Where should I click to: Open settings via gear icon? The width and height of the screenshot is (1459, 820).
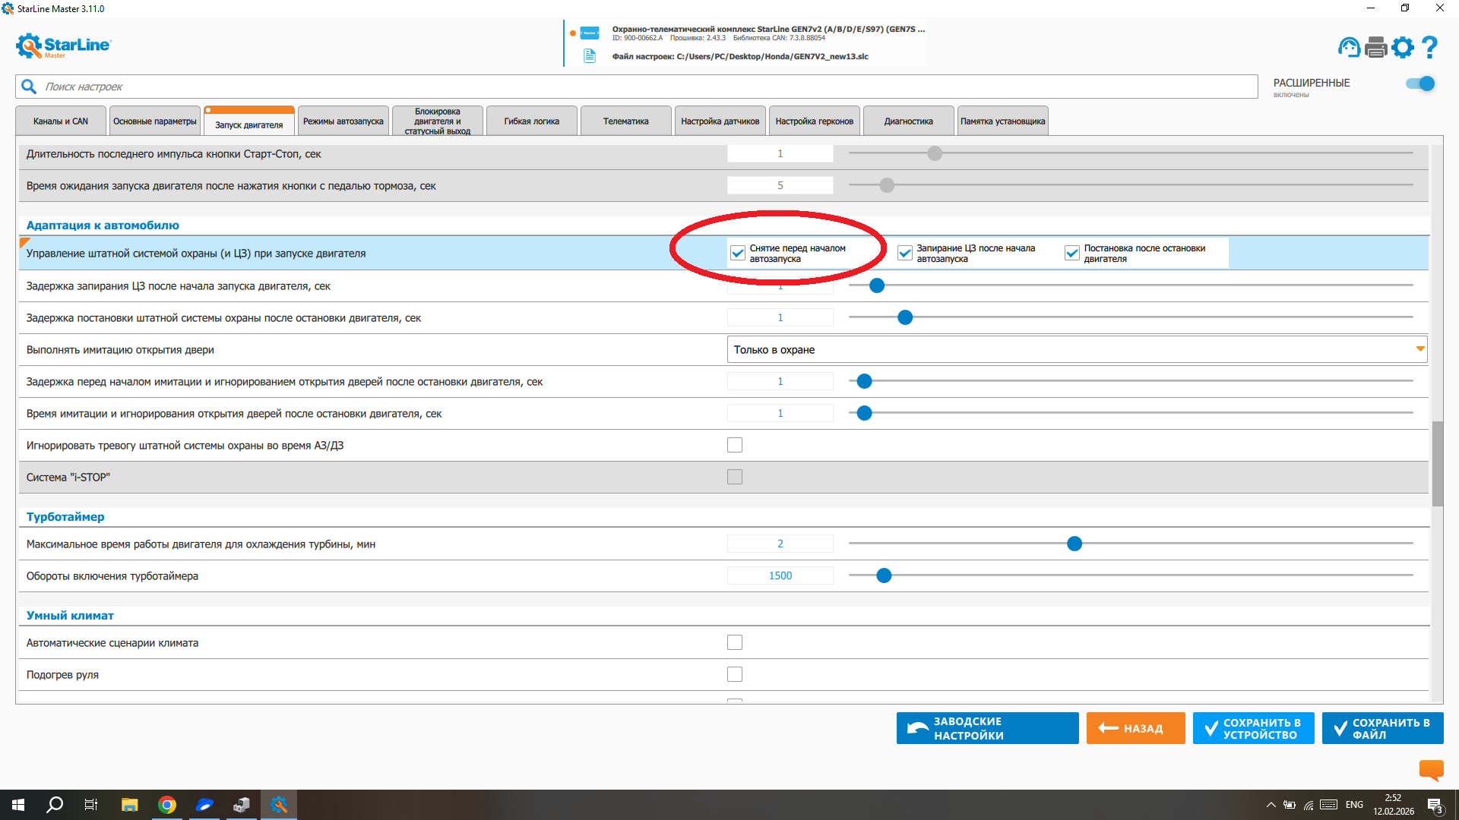pos(1403,47)
